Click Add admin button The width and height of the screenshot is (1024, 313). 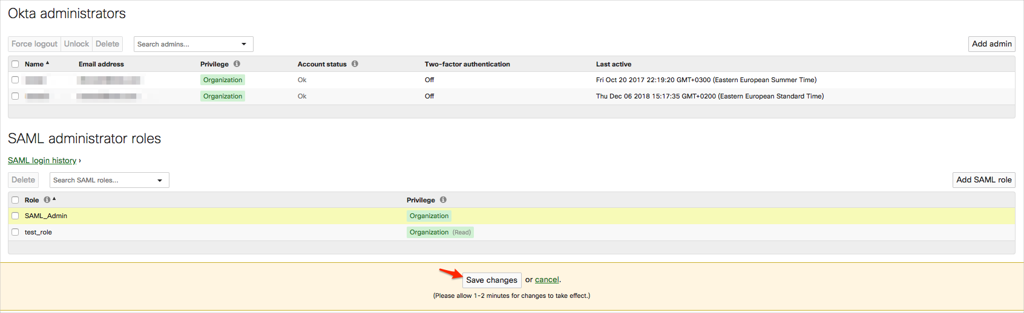pos(991,44)
